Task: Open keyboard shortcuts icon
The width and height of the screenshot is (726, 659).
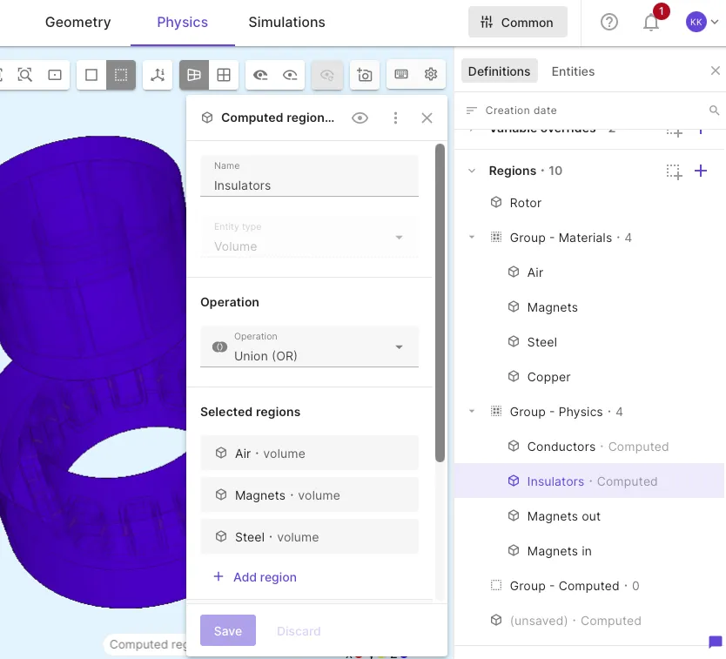Action: coord(401,74)
